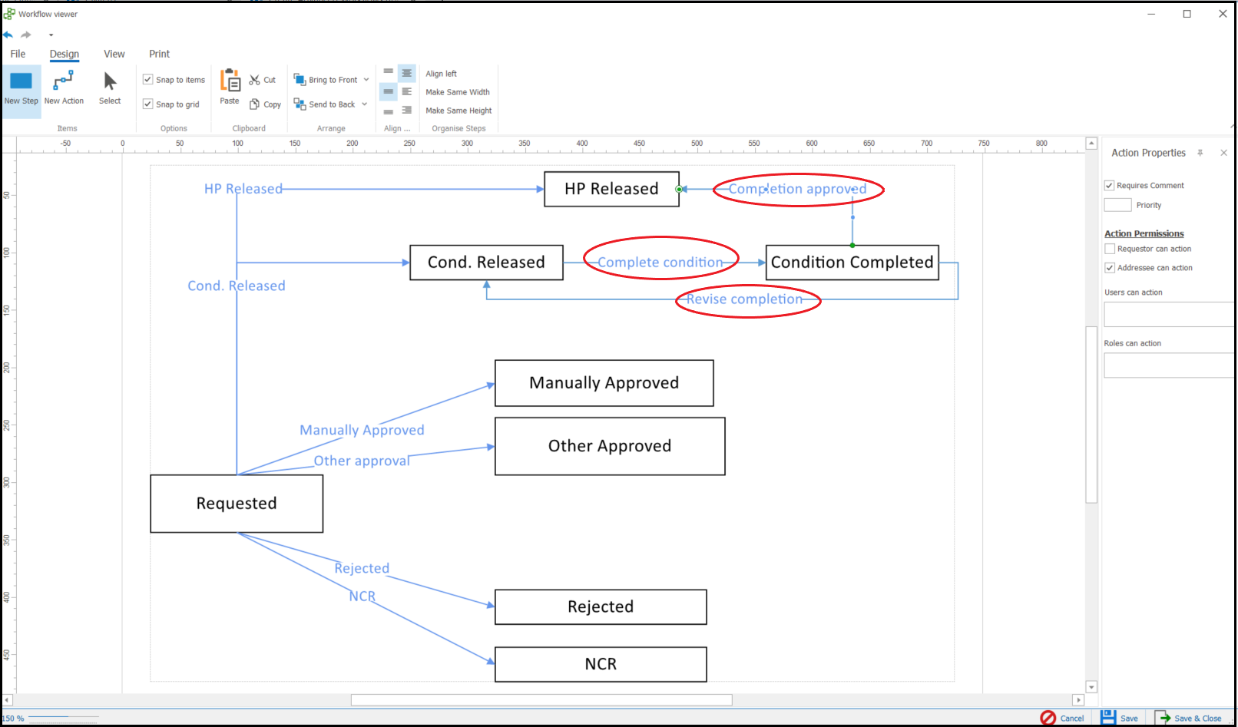Click the Redo arrow in quick access bar
The image size is (1238, 727).
click(26, 35)
